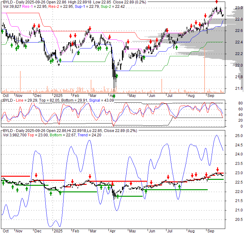244x233 pixels.
Task: Click the tall November volume spike bar
Action: tap(20, 82)
